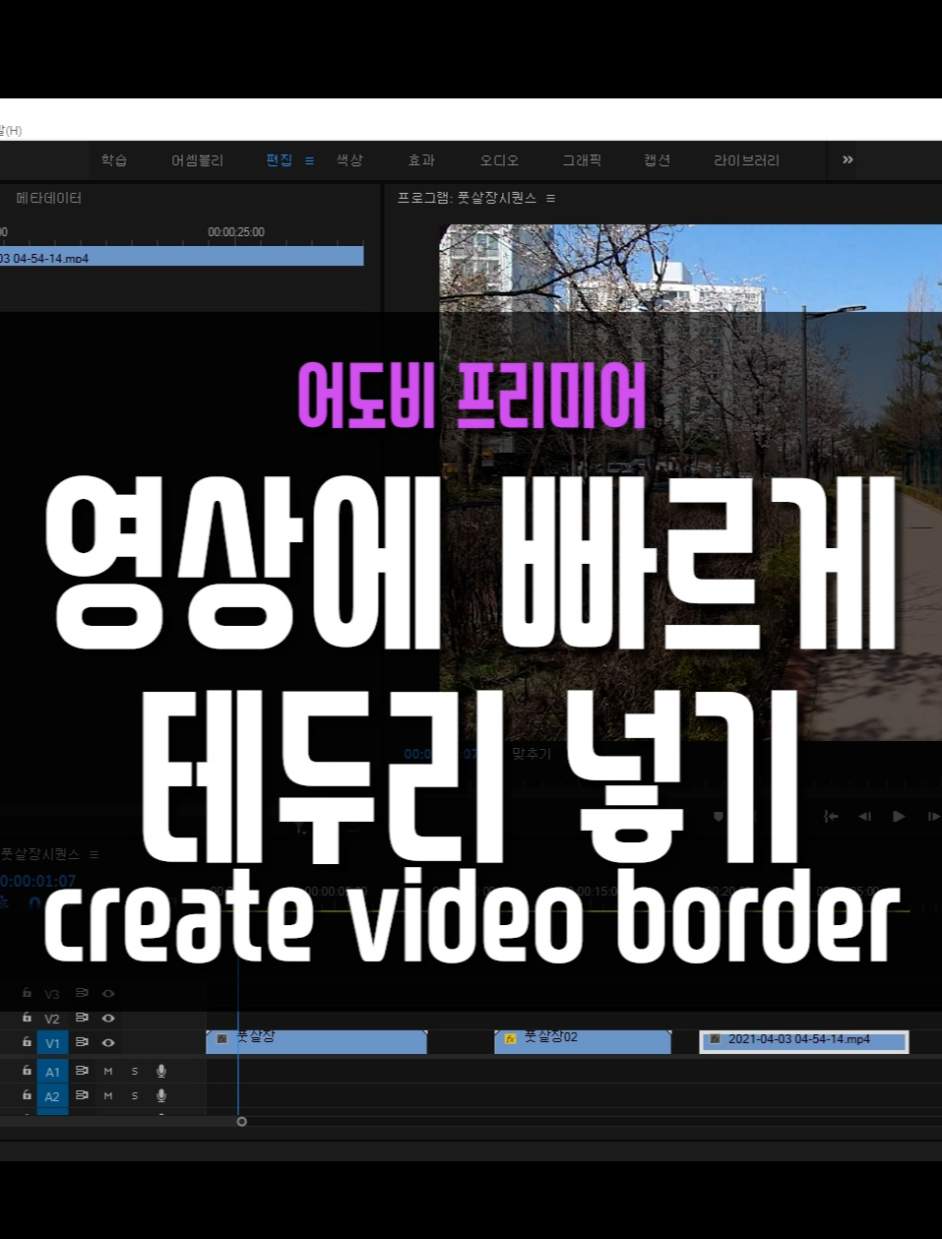The height and width of the screenshot is (1239, 942).
Task: Enable voice-over record on A1
Action: 161,1071
